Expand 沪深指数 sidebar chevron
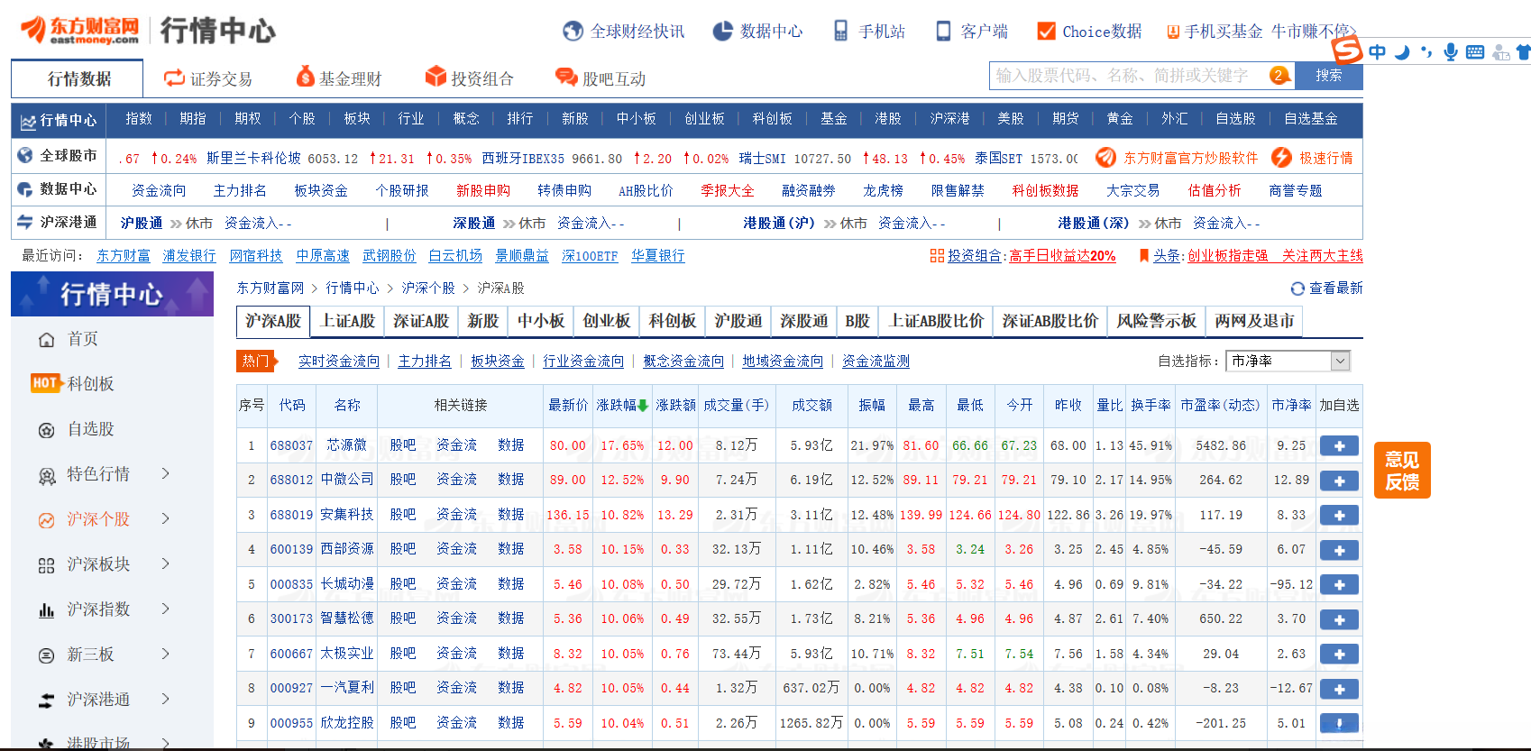The image size is (1531, 751). coord(165,609)
